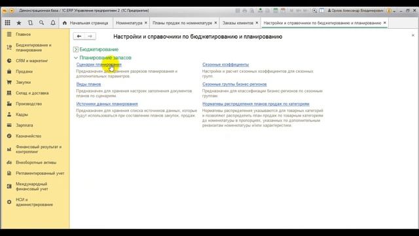This screenshot has width=419, height=236.
Task: Click the Продажи sidebar icon
Action: (x=9, y=71)
